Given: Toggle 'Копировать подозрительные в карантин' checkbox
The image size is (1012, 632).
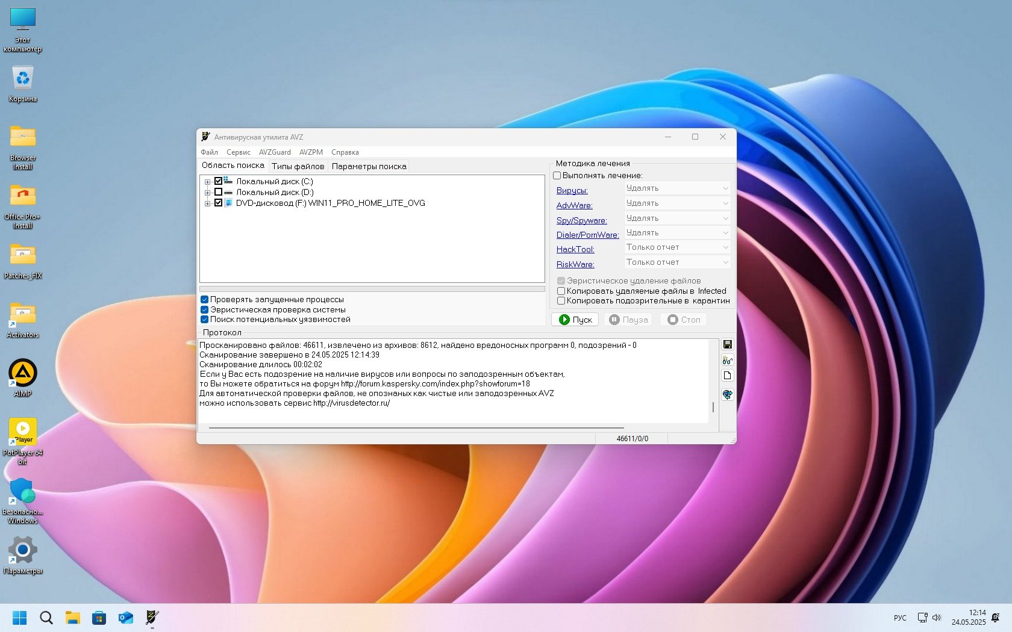Looking at the screenshot, I should pos(561,301).
